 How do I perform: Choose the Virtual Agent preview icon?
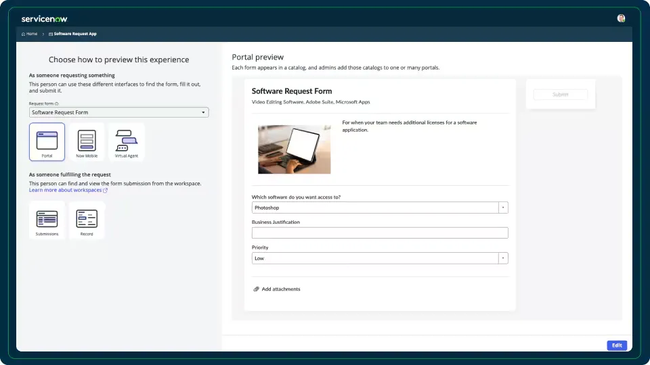coord(127,141)
